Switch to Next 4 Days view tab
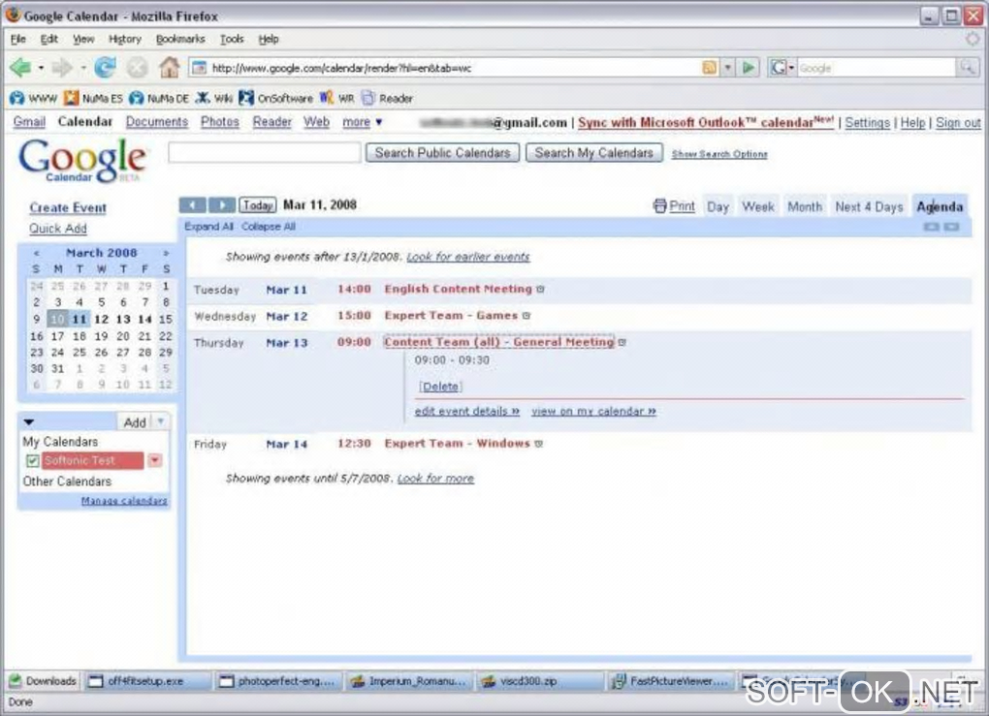Image resolution: width=989 pixels, height=716 pixels. pyautogui.click(x=869, y=206)
